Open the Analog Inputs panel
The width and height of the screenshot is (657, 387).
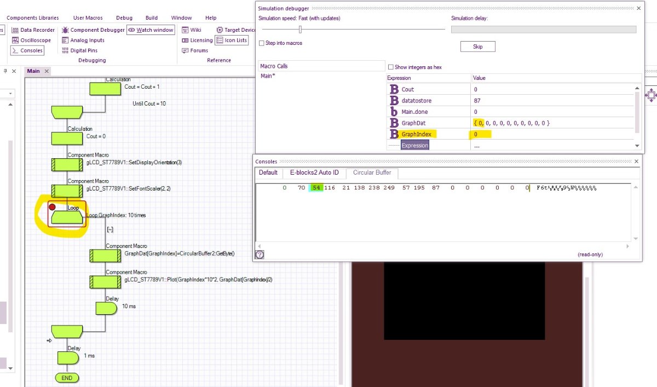83,40
